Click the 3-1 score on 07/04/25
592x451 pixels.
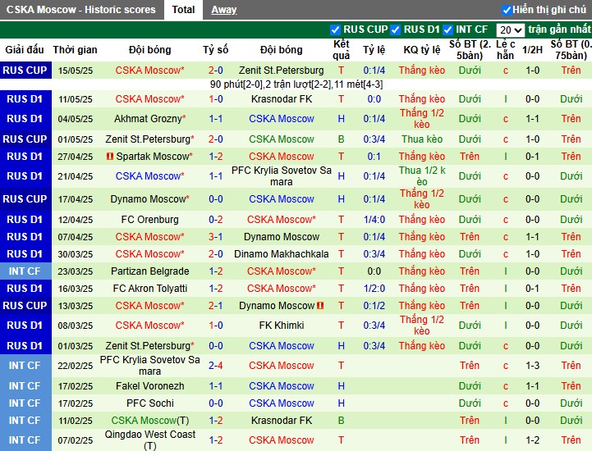tap(216, 237)
